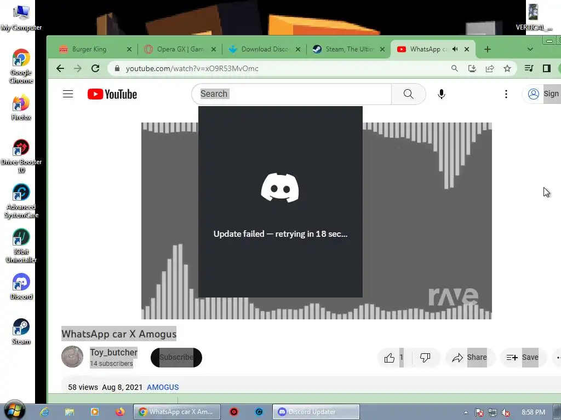The width and height of the screenshot is (561, 420).
Task: Click the Share button under video
Action: click(x=470, y=357)
